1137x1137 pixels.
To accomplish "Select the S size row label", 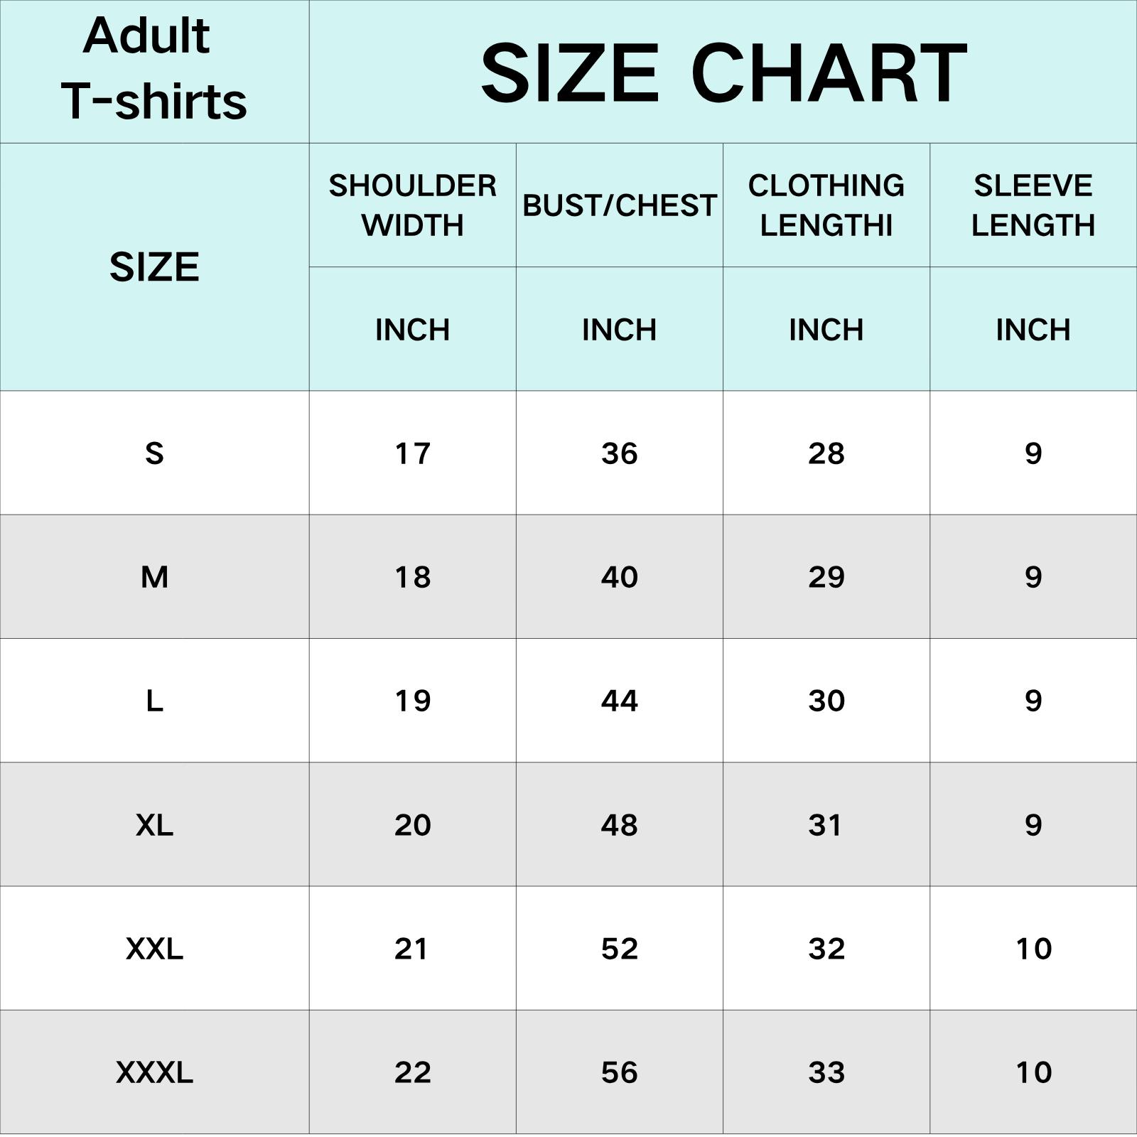I will click(x=154, y=453).
